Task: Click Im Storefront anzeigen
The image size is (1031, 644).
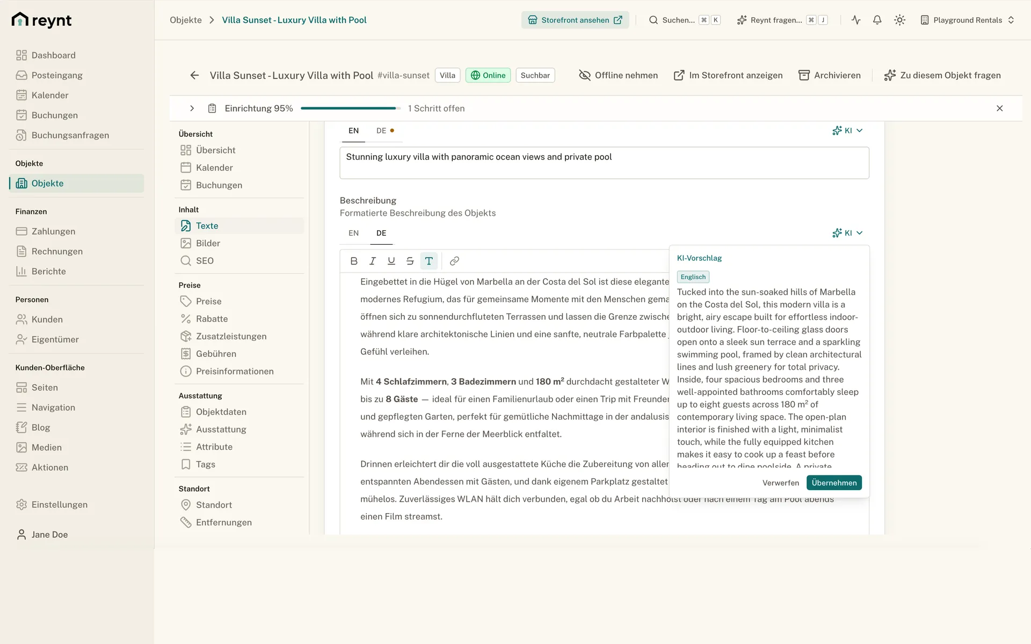Action: click(x=728, y=75)
